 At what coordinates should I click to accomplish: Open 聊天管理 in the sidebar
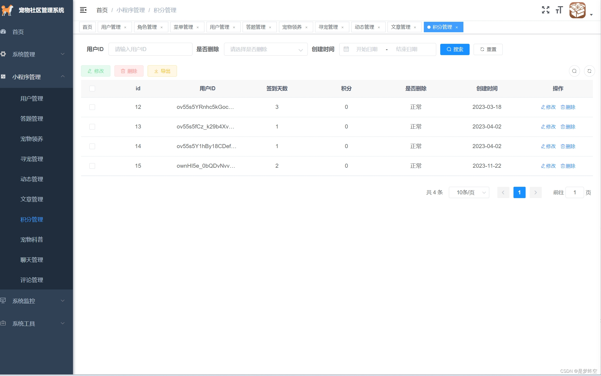32,260
